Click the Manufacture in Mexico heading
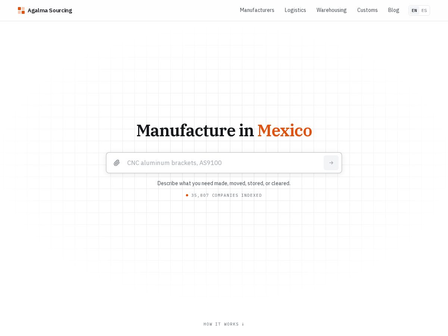The image size is (448, 336). pos(224,131)
